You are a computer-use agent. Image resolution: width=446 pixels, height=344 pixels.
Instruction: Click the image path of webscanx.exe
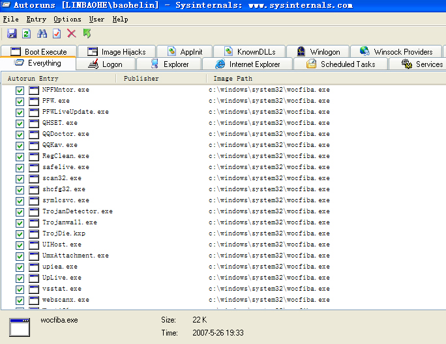point(269,300)
